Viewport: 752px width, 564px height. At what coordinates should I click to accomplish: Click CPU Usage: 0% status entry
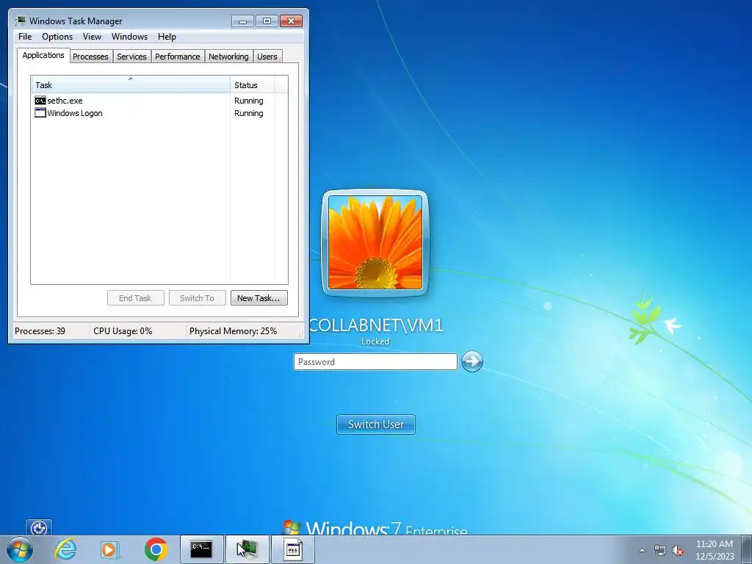coord(123,331)
